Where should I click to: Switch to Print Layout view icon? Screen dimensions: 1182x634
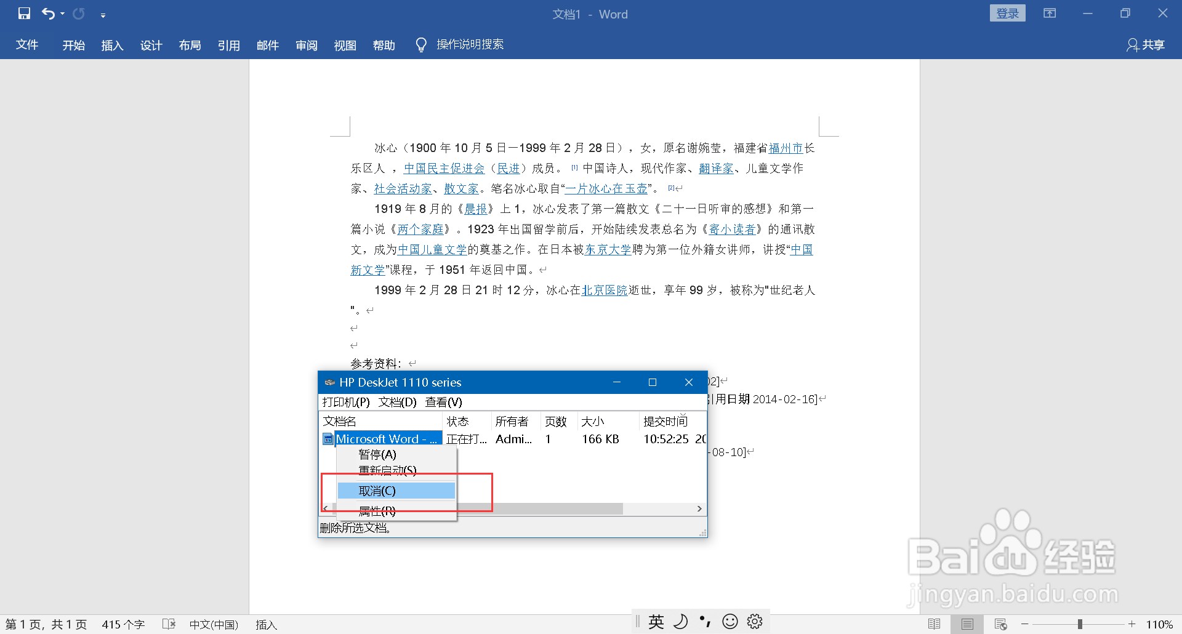967,624
